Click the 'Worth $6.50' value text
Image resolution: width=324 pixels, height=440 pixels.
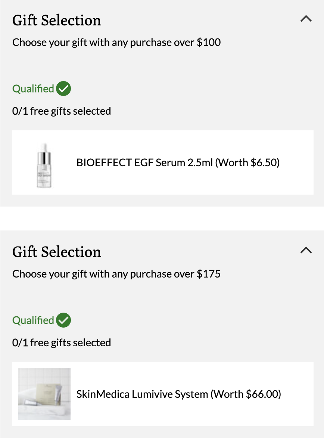coord(247,162)
